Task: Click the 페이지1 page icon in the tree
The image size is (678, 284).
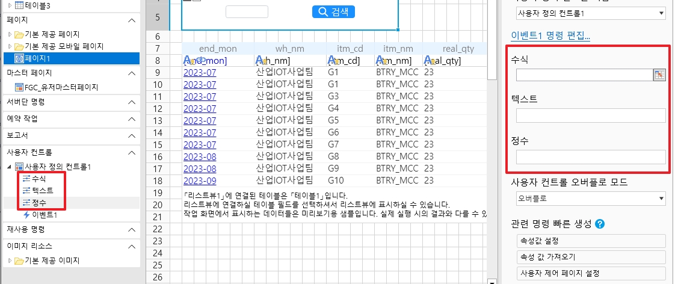Action: click(19, 58)
